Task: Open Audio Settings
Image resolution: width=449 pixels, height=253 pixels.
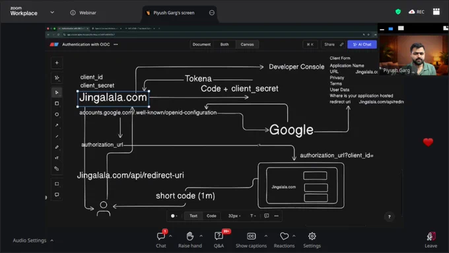Action: [x=30, y=240]
